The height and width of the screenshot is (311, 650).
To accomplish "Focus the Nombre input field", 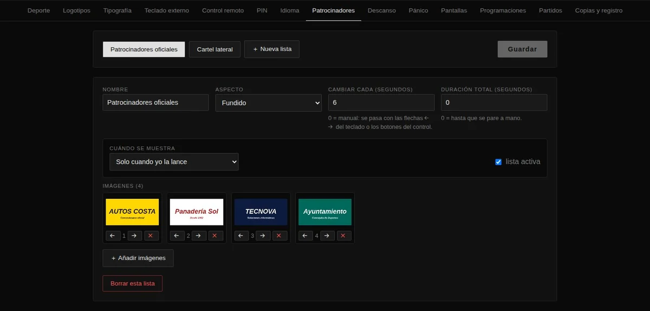I will click(x=155, y=102).
